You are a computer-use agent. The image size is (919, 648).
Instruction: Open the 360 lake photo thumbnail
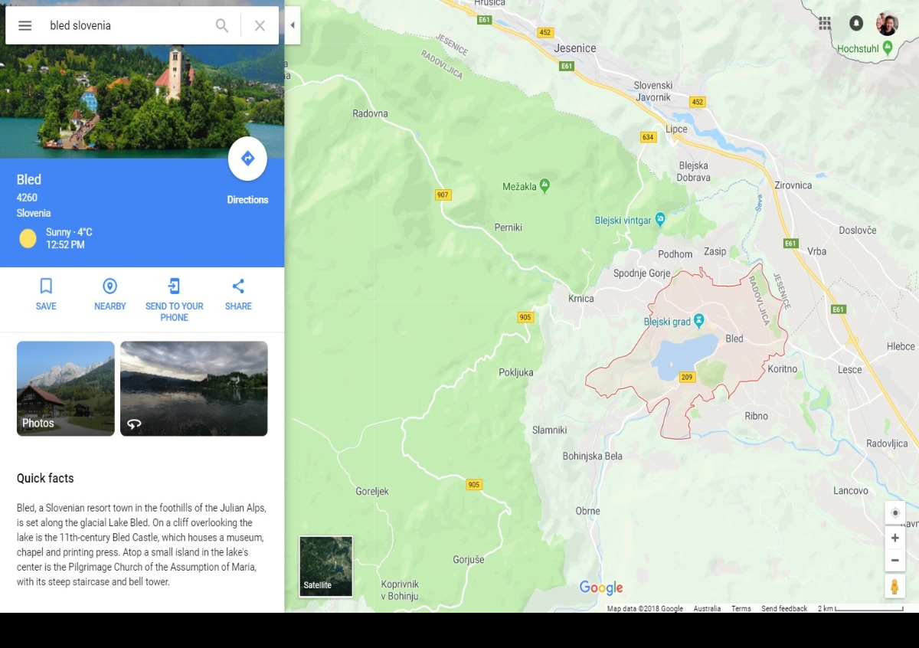194,388
